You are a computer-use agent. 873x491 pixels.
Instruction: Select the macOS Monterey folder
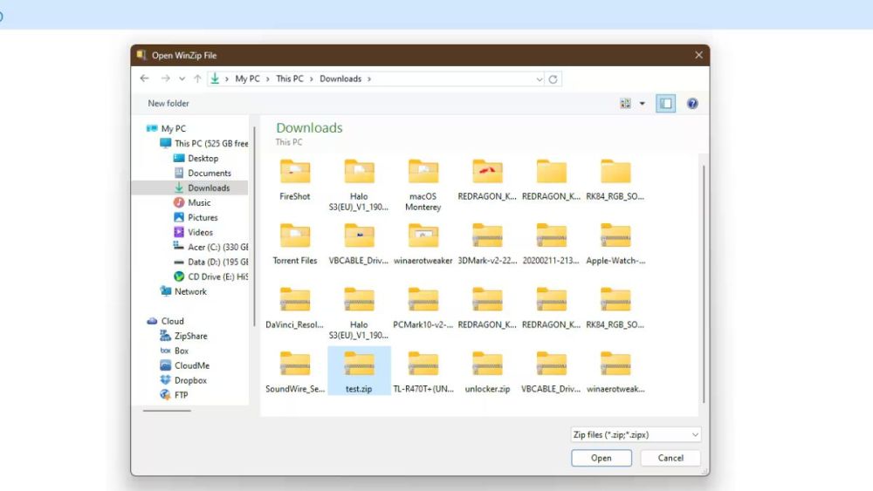423,185
